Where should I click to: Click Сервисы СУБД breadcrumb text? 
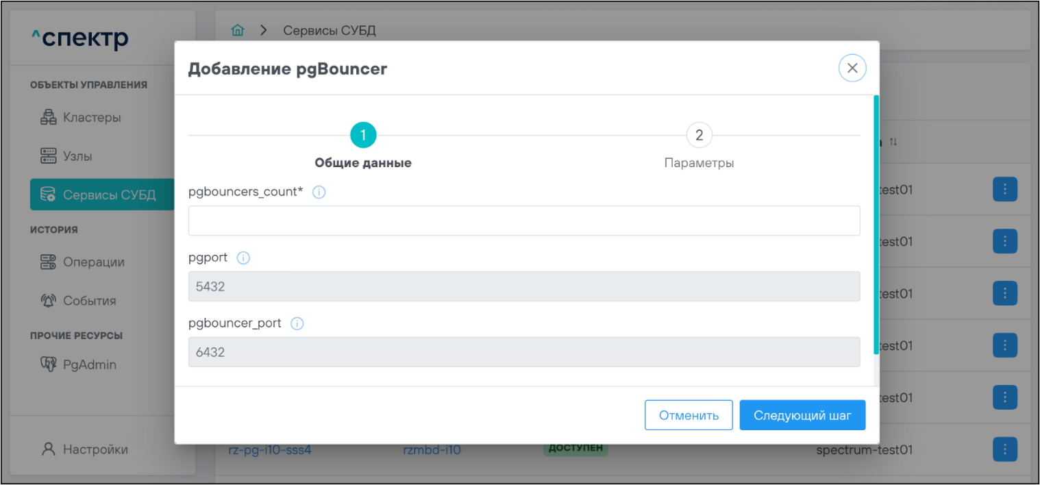330,30
